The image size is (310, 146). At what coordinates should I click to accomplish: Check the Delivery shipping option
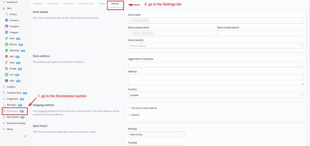pyautogui.click(x=129, y=115)
